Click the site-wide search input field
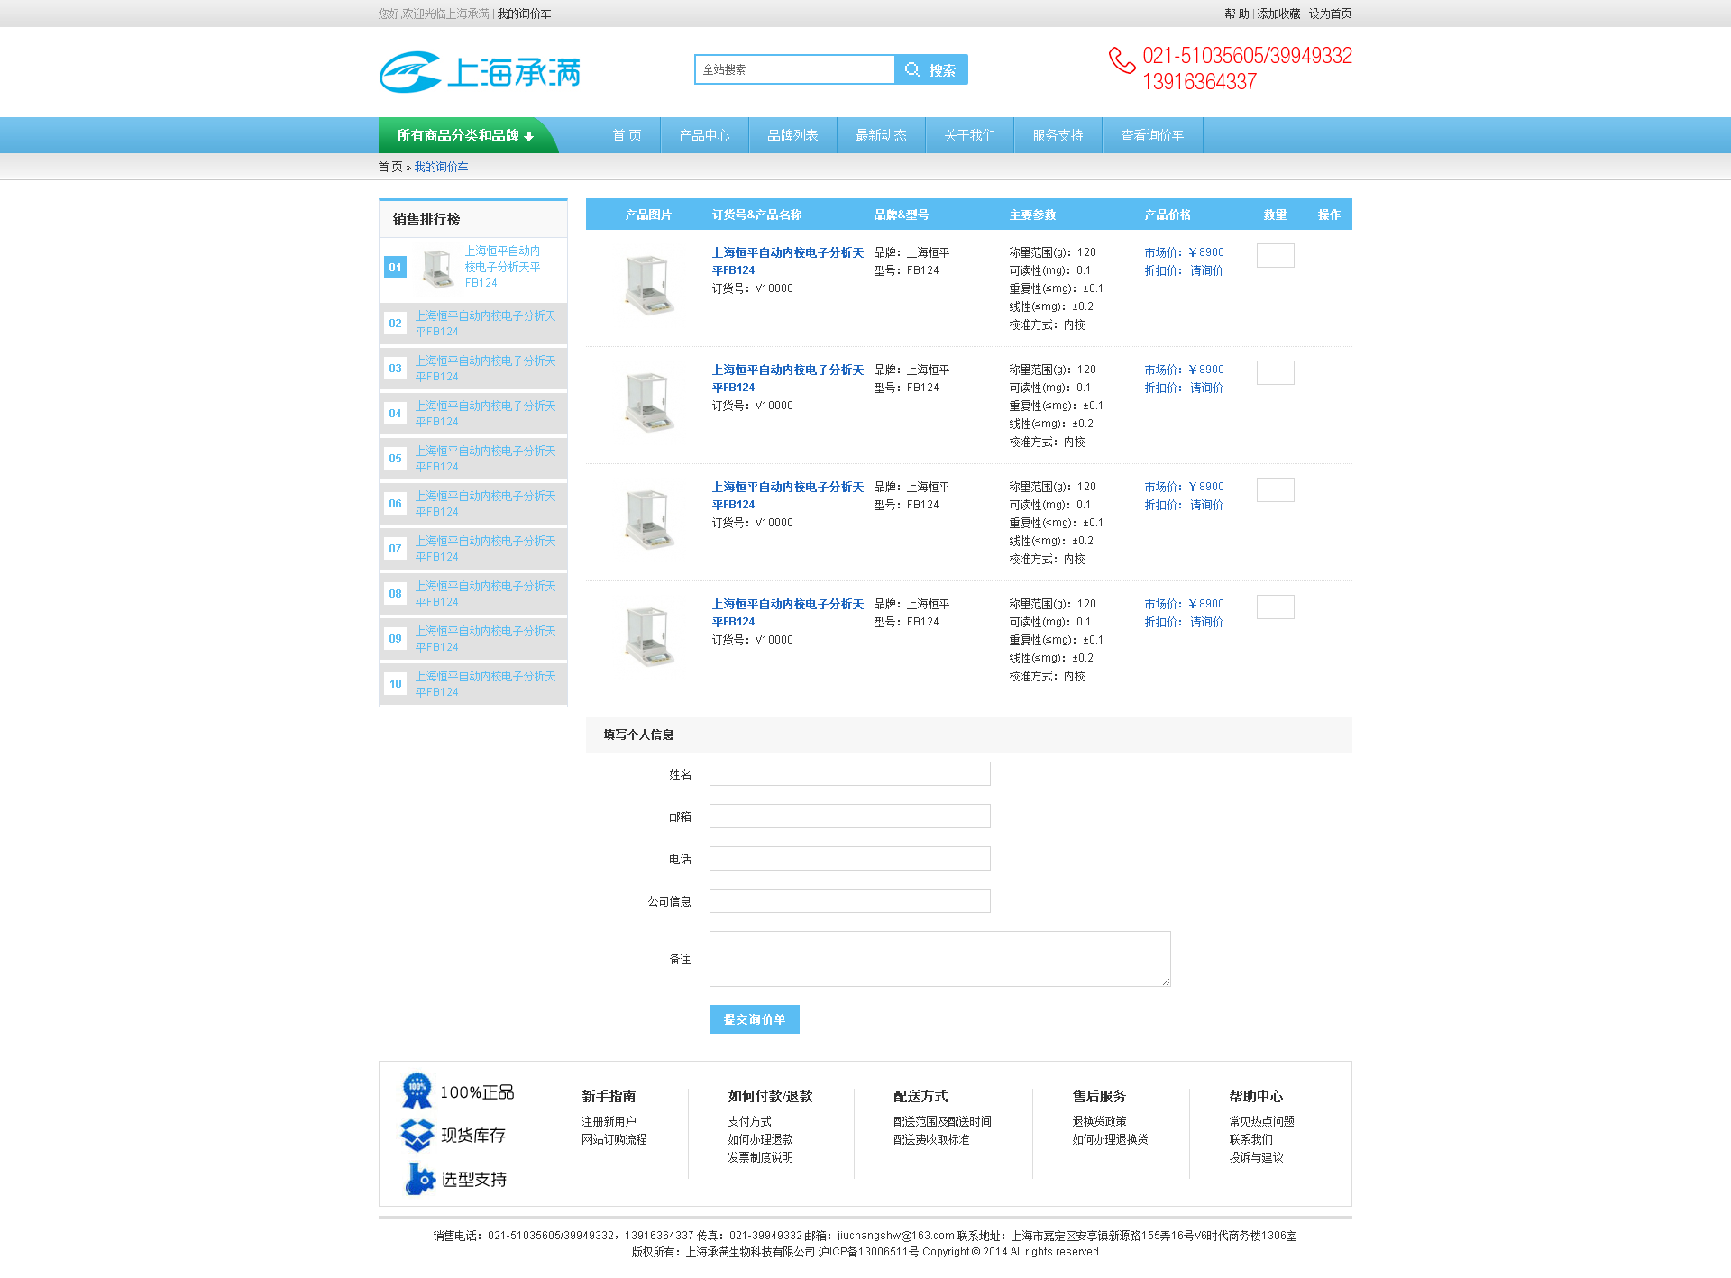The image size is (1731, 1278). tap(794, 69)
